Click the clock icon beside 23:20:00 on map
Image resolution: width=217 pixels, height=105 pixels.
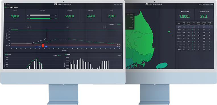click(128, 14)
